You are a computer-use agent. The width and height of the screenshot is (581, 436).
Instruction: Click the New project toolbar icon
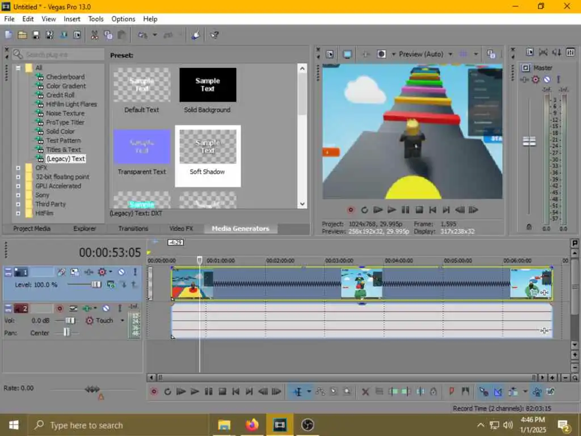pyautogui.click(x=8, y=35)
